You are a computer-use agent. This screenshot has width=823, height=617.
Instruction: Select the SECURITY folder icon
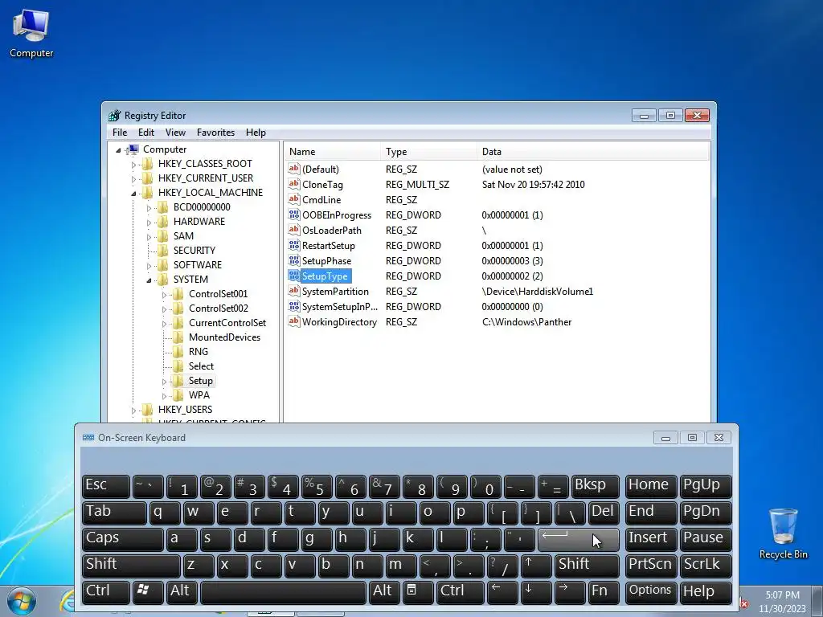pos(162,251)
